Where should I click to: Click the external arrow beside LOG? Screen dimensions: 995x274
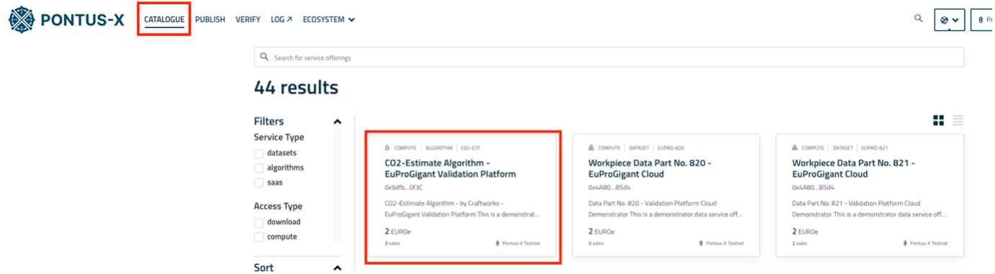click(289, 19)
